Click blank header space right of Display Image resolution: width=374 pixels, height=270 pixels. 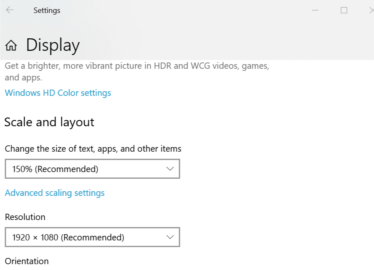[209, 45]
